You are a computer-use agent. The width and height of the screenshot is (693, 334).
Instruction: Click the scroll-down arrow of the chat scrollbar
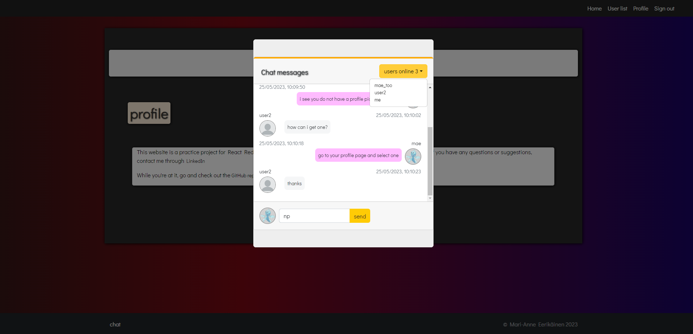pyautogui.click(x=430, y=198)
